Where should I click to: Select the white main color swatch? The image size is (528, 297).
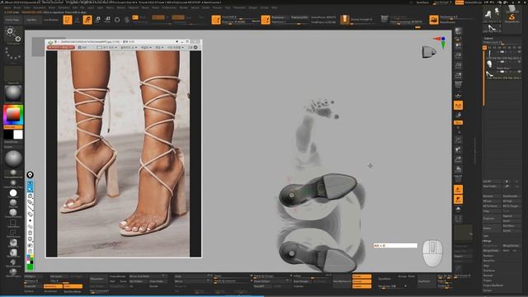18,134
